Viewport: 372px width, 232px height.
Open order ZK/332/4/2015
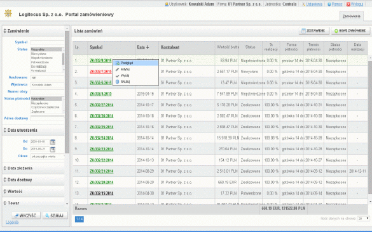100,94
